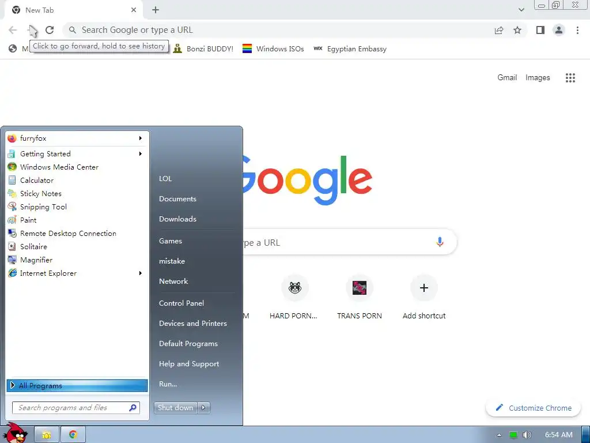Open the Windows ISOs bookmark
This screenshot has height=443, width=590.
pyautogui.click(x=273, y=48)
